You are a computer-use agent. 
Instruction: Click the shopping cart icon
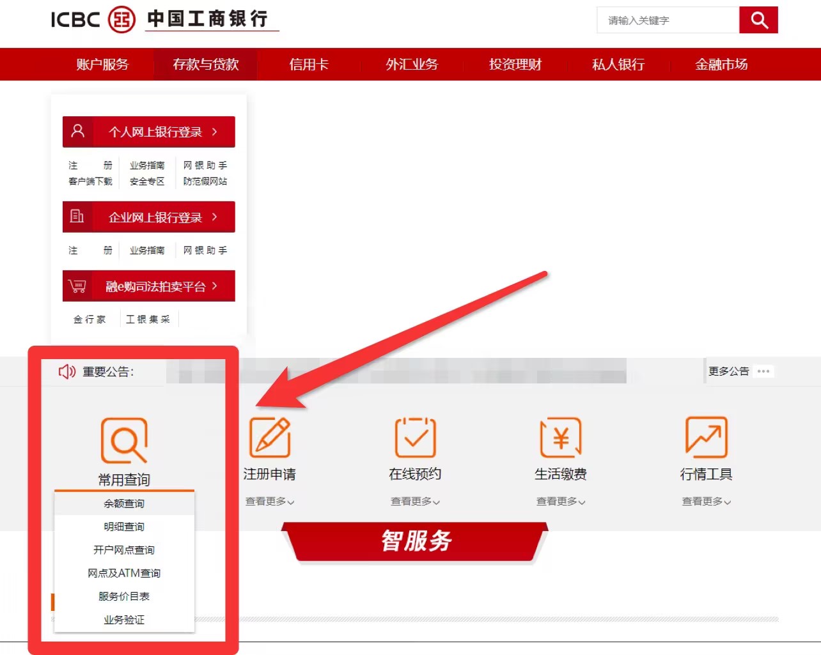coord(77,286)
